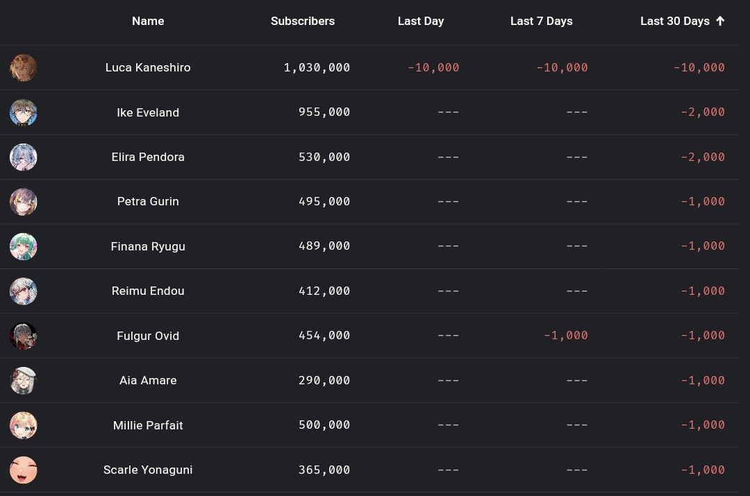The width and height of the screenshot is (750, 496).
Task: Sort by the Subscribers column header
Action: click(303, 21)
